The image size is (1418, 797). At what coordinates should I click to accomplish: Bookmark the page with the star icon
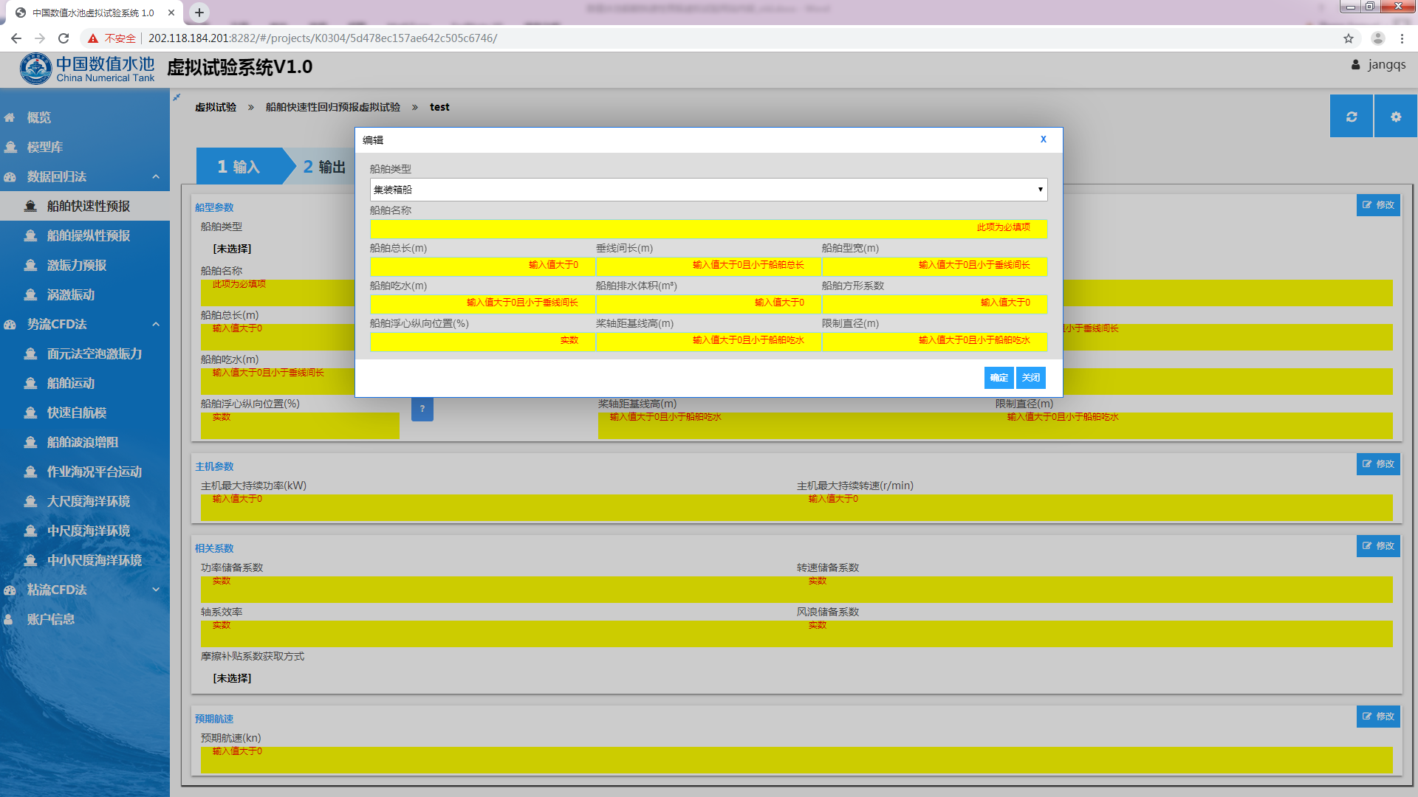coord(1348,38)
